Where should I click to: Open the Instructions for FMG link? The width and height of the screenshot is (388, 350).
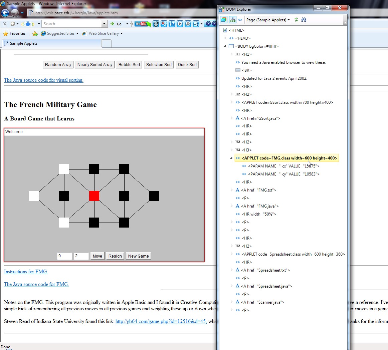[26, 271]
